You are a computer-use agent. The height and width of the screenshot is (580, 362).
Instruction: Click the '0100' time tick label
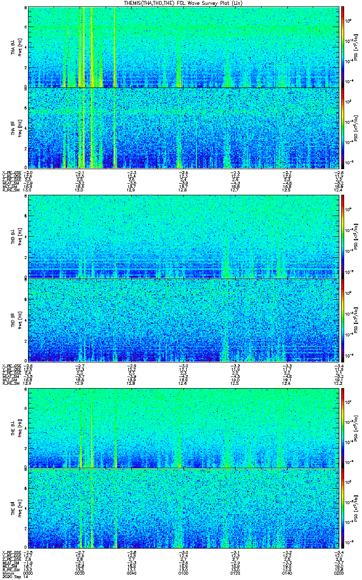click(183, 573)
